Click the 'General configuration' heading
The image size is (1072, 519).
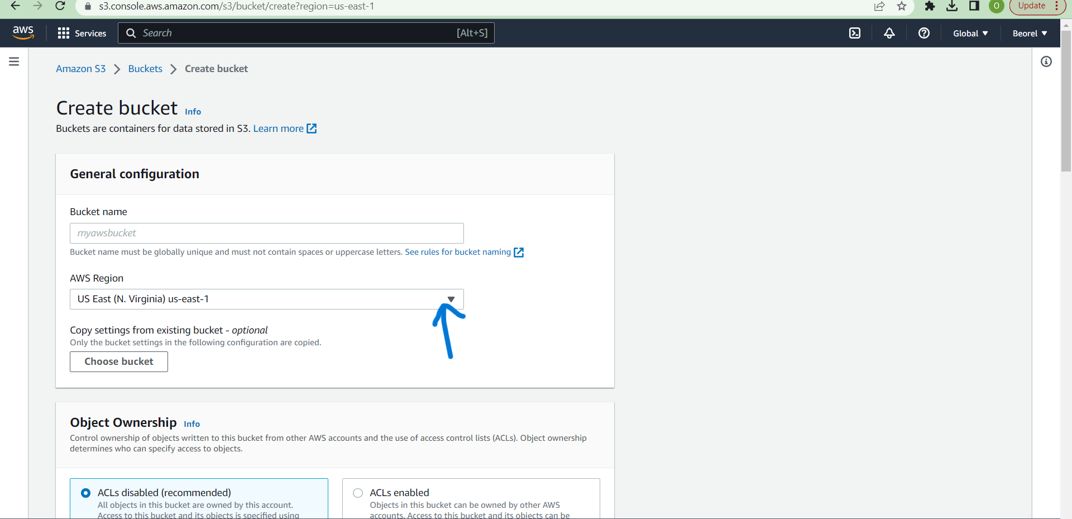[135, 174]
